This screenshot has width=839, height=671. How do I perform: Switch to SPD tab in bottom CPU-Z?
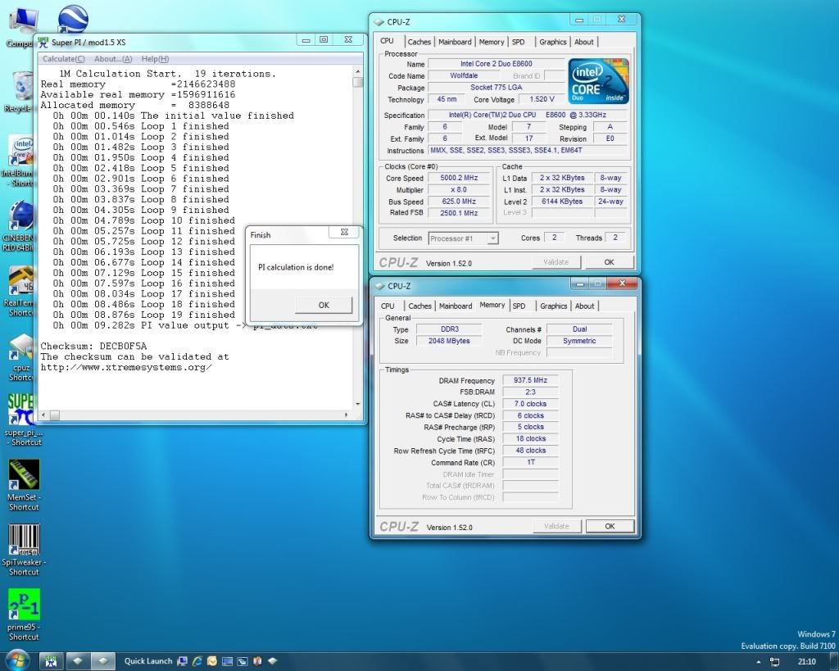519,306
